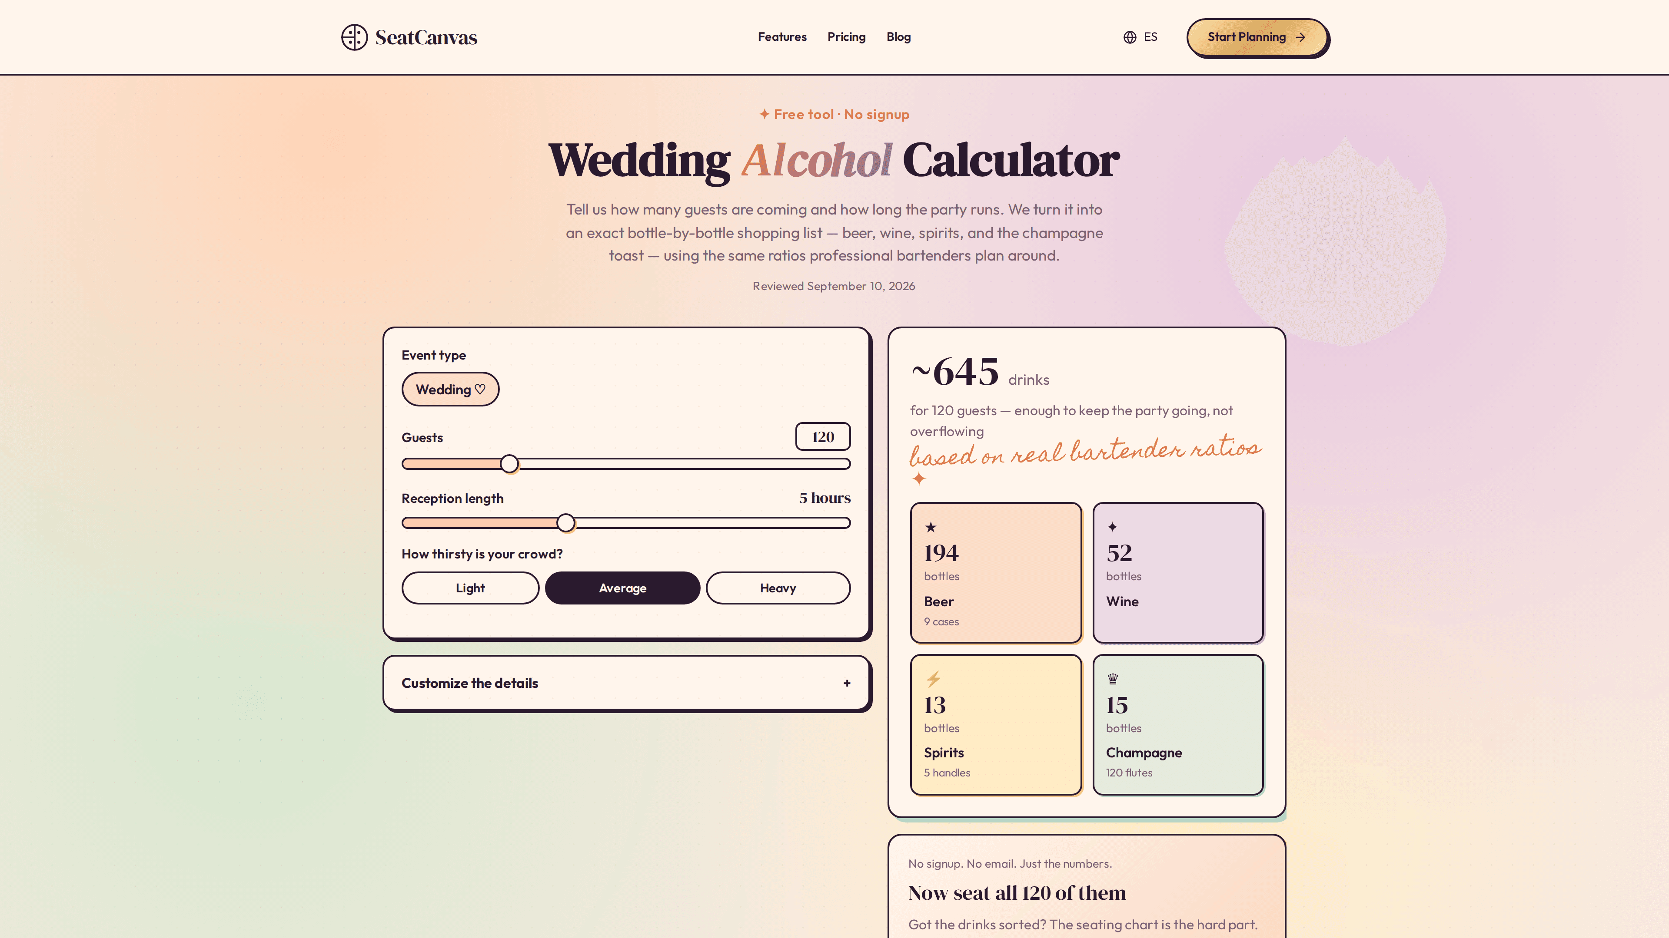Switch language to ES
Screen dimensions: 1669x938
[x=1141, y=37]
